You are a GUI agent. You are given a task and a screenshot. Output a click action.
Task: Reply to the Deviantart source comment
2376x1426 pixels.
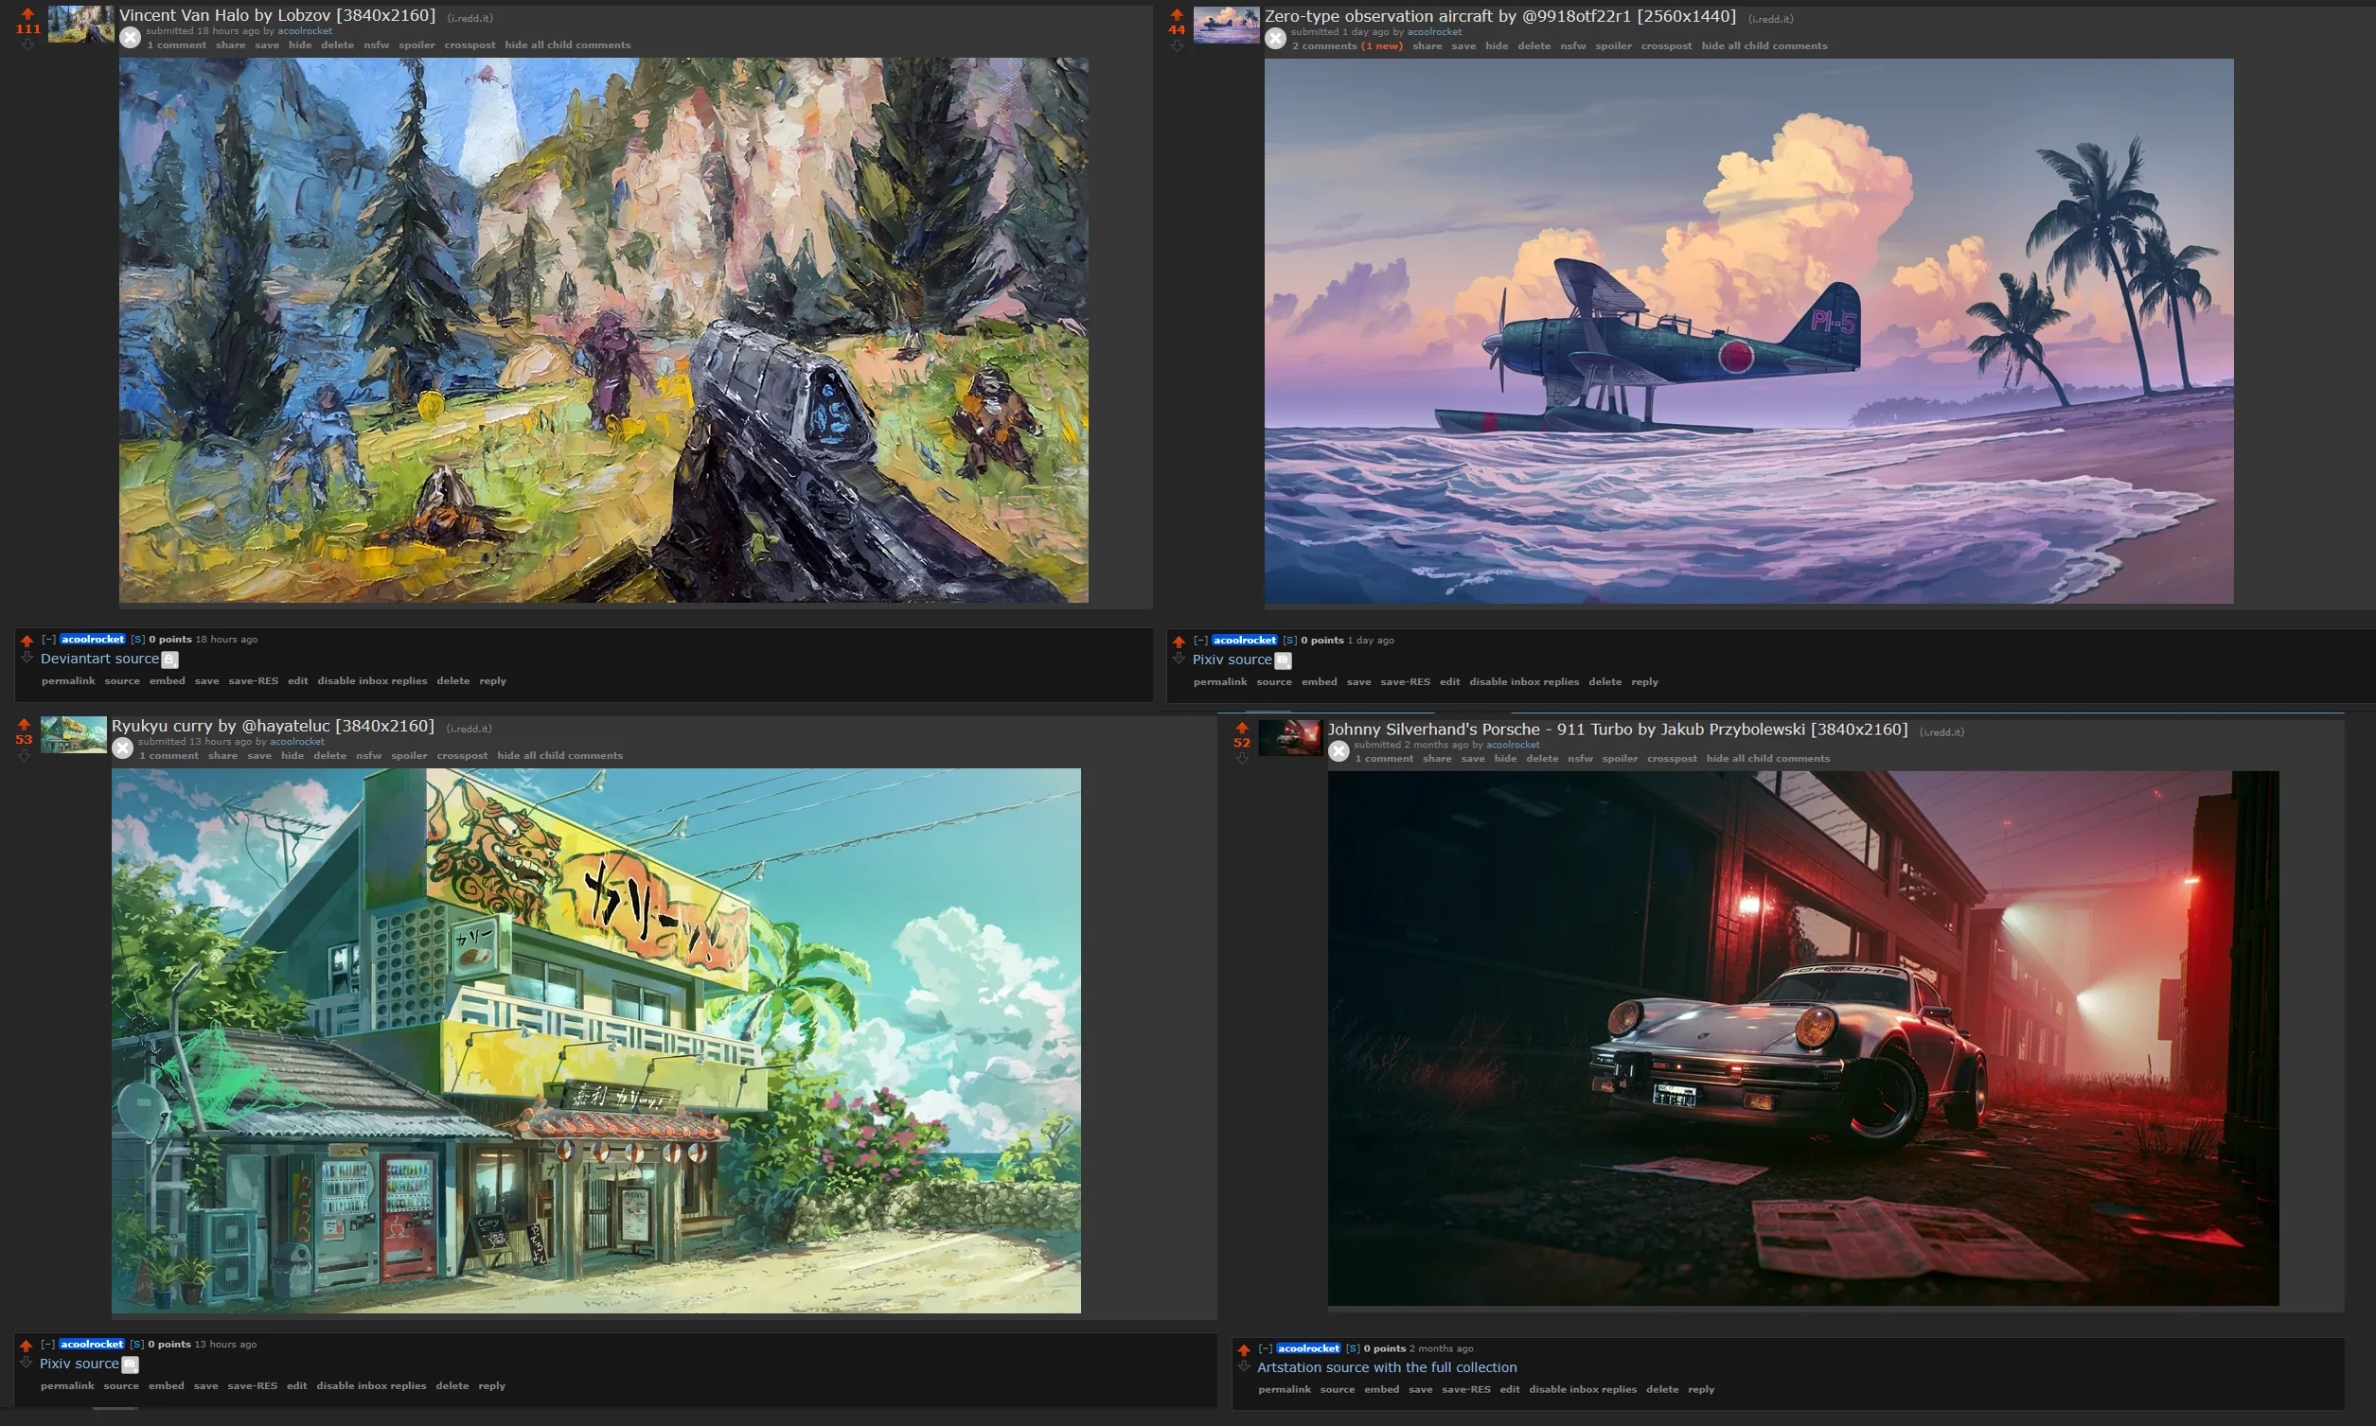click(x=493, y=681)
